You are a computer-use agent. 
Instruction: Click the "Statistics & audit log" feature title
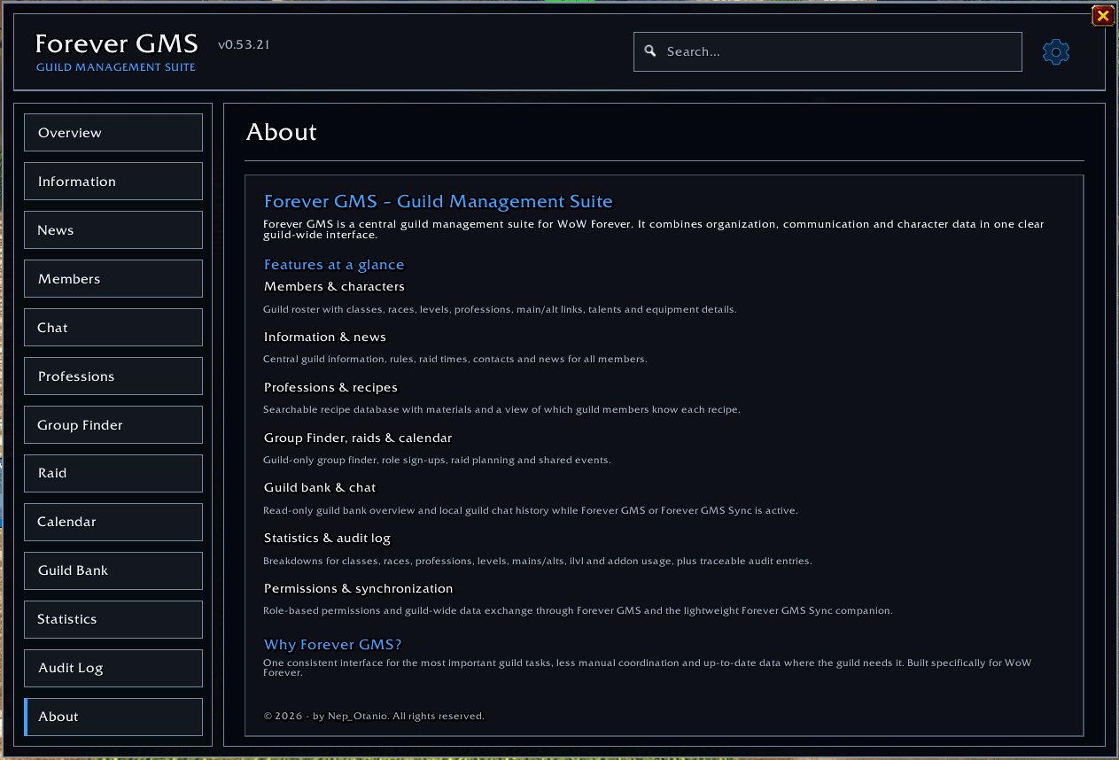click(327, 538)
